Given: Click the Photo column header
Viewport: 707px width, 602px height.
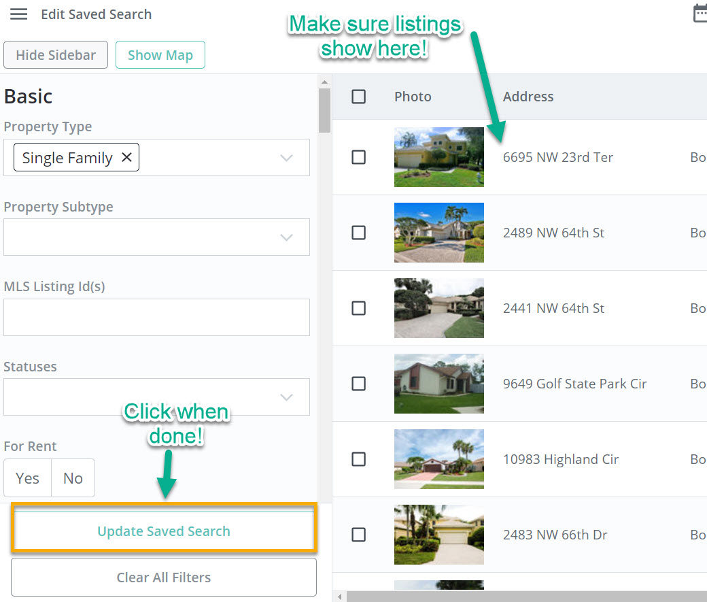Looking at the screenshot, I should click(413, 97).
